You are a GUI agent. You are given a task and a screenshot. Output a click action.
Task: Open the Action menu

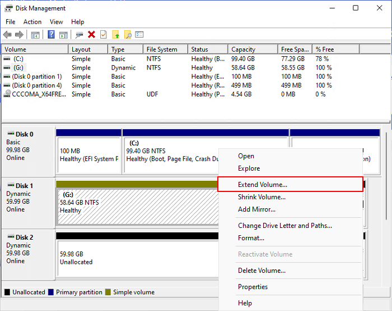[x=32, y=22]
